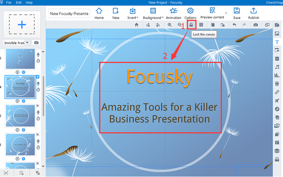Open the Animation editor
This screenshot has width=283, height=177.
(x=173, y=13)
